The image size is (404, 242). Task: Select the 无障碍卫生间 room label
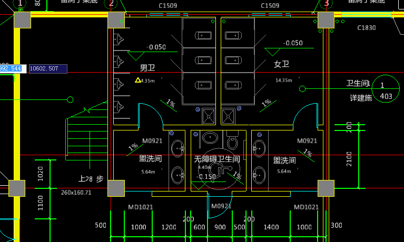[x=216, y=159]
